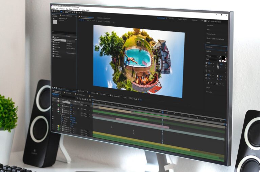The width and height of the screenshot is (260, 172).
Task: Select the Brush tool
Action: tap(72, 12)
